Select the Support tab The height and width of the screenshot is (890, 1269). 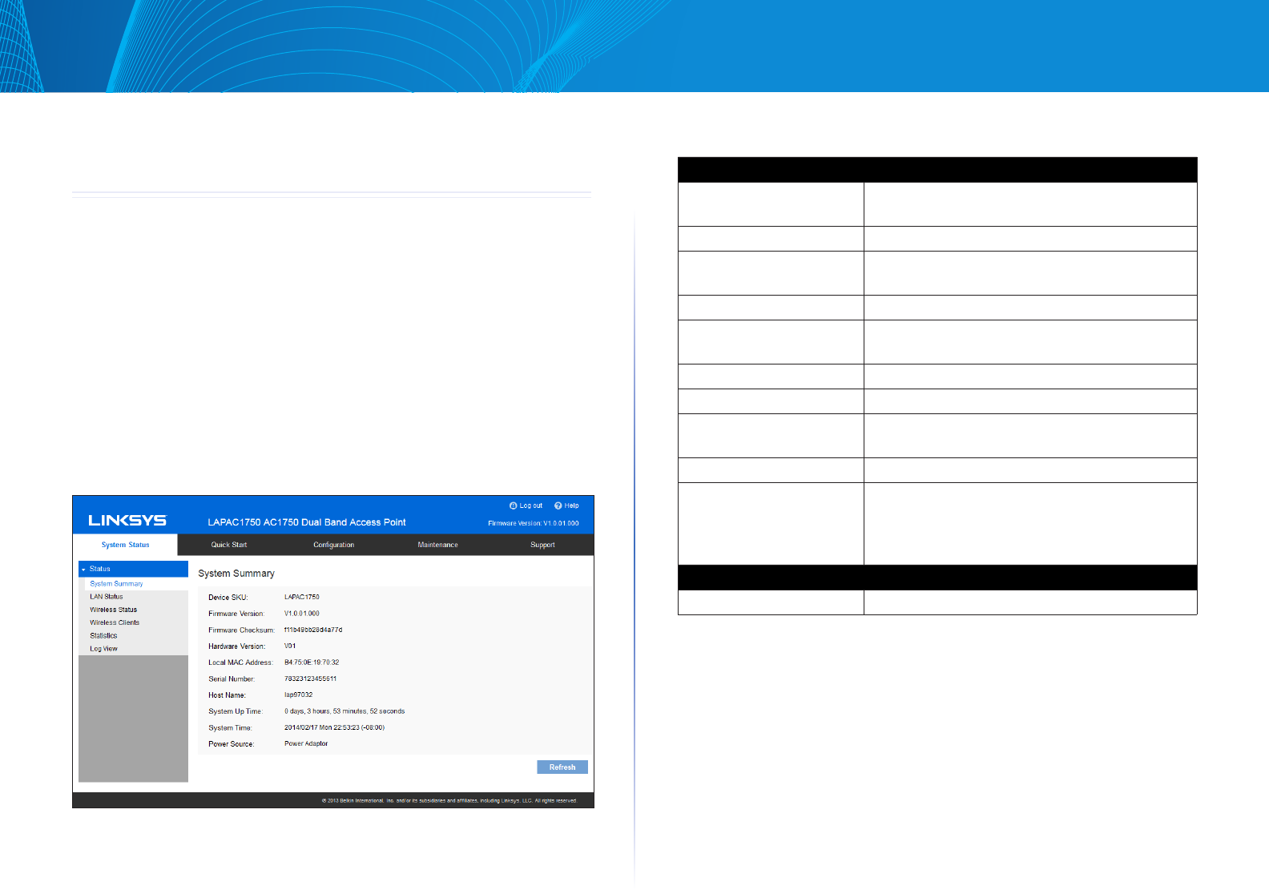pyautogui.click(x=542, y=545)
